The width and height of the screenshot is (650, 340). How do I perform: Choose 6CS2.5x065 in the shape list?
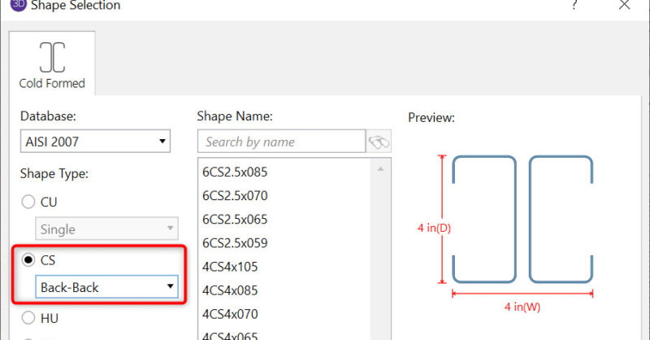point(235,219)
